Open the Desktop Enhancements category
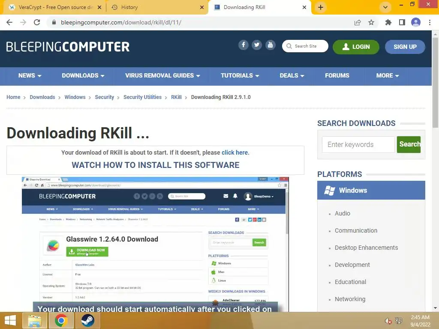 click(x=366, y=248)
